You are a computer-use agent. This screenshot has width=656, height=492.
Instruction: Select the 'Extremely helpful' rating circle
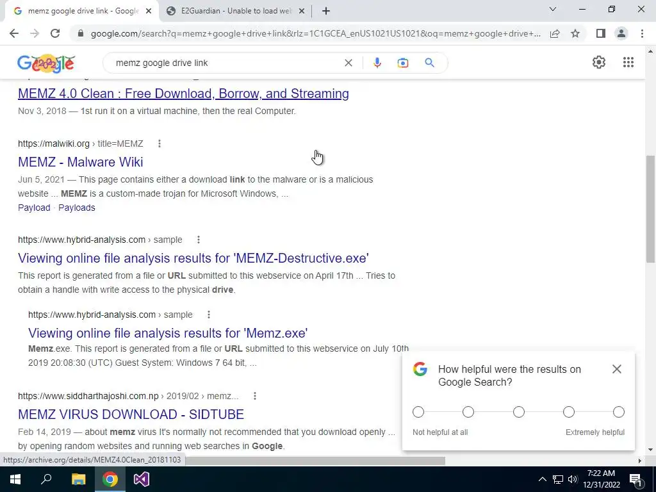pos(619,412)
